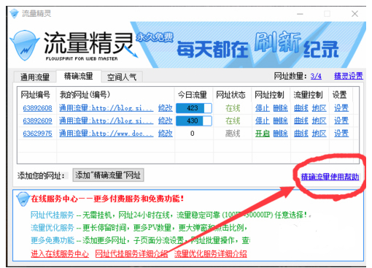Stop traffic with 停止 in row 63892608
Image resolution: width=372 pixels, height=268 pixels.
point(263,108)
